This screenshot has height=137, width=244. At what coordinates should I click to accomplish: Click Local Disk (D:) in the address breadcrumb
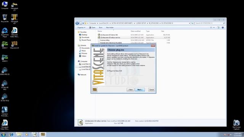point(104,23)
